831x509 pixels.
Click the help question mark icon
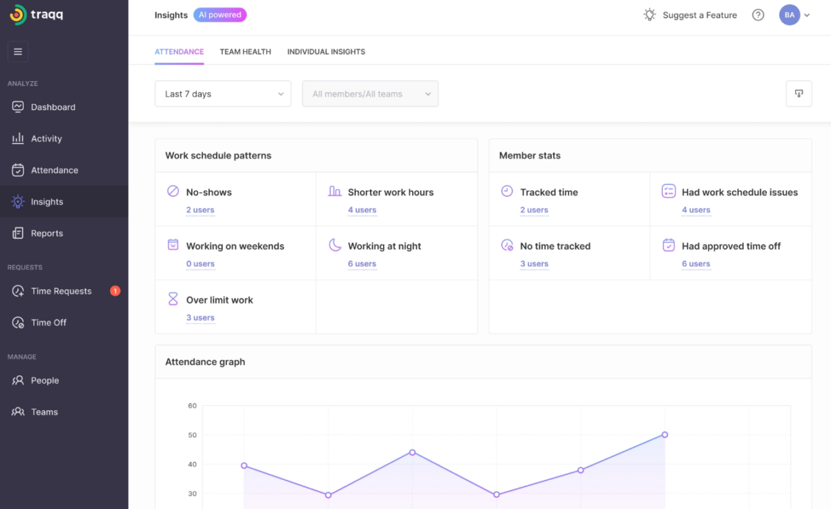(758, 15)
